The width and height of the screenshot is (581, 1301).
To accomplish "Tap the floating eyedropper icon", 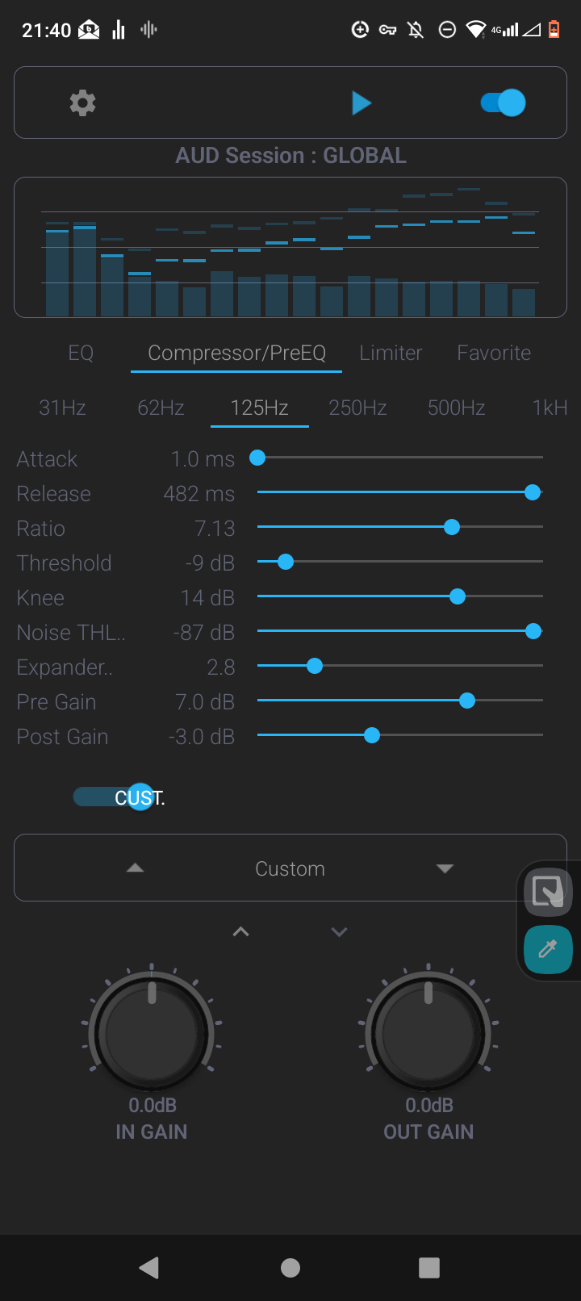I will 548,948.
